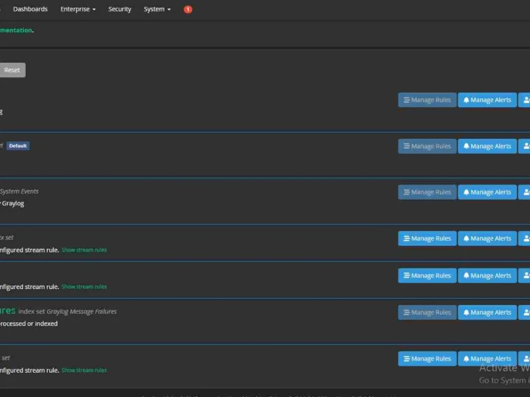Click Manage Alerts for the All system events stream
Viewport: 530px width, 397px height.
click(487, 192)
